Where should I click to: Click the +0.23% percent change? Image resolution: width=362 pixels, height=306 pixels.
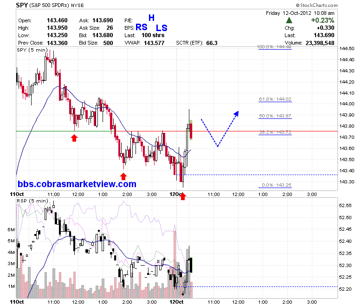point(323,20)
